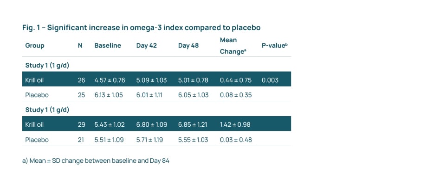
Task: Click the mean change value 1.42 ± 0.98
Action: click(x=236, y=124)
